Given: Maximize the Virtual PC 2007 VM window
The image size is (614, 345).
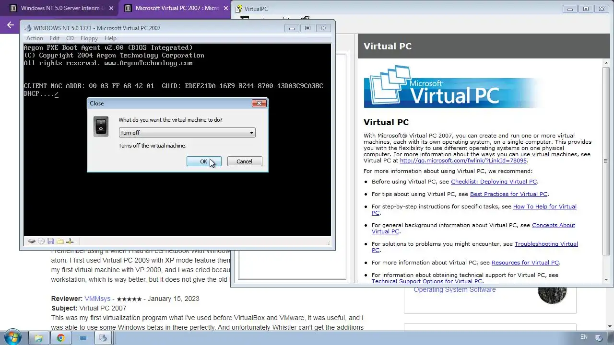Looking at the screenshot, I should (x=307, y=28).
